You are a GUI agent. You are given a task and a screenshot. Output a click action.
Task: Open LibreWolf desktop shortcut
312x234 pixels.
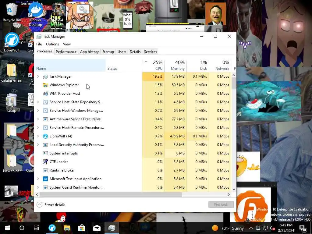(12, 42)
